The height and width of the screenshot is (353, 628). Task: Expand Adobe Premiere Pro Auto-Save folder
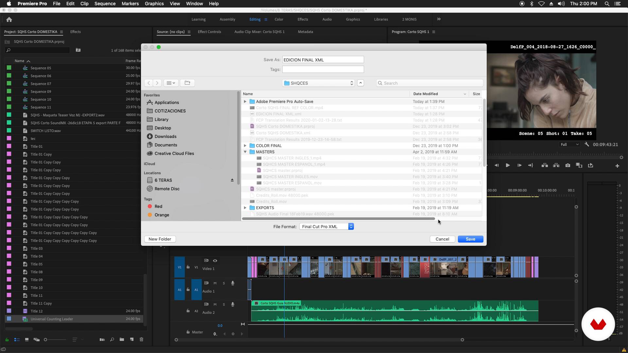245,102
